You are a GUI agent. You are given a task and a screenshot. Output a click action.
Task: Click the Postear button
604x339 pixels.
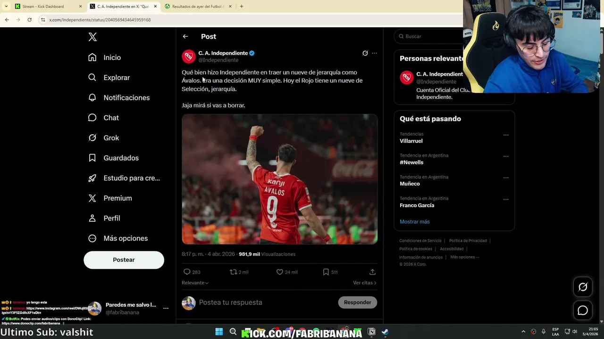124,260
